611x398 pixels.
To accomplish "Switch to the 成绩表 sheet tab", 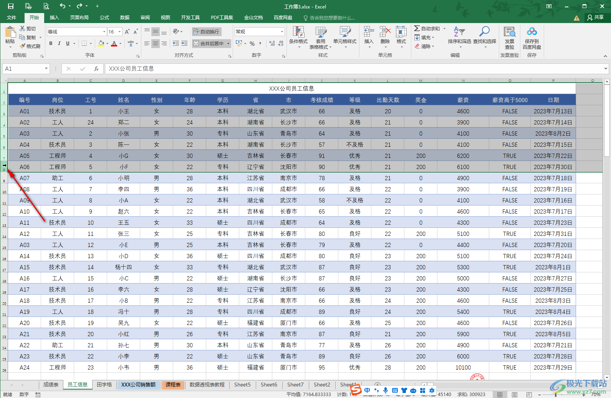I will [51, 385].
